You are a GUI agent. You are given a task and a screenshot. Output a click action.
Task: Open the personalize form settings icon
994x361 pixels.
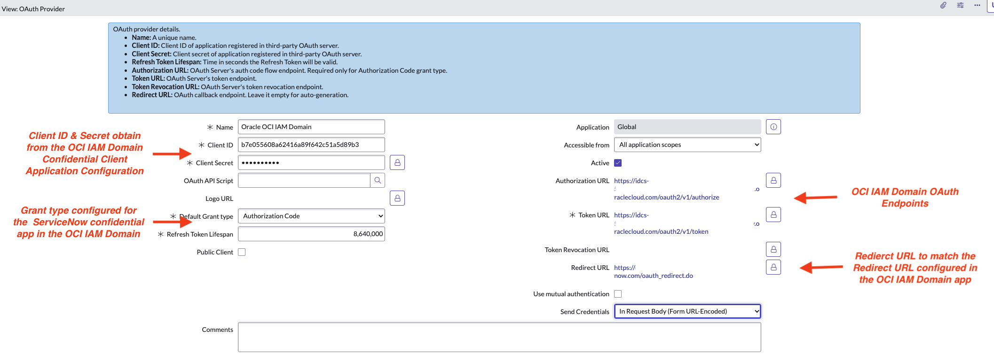point(960,5)
